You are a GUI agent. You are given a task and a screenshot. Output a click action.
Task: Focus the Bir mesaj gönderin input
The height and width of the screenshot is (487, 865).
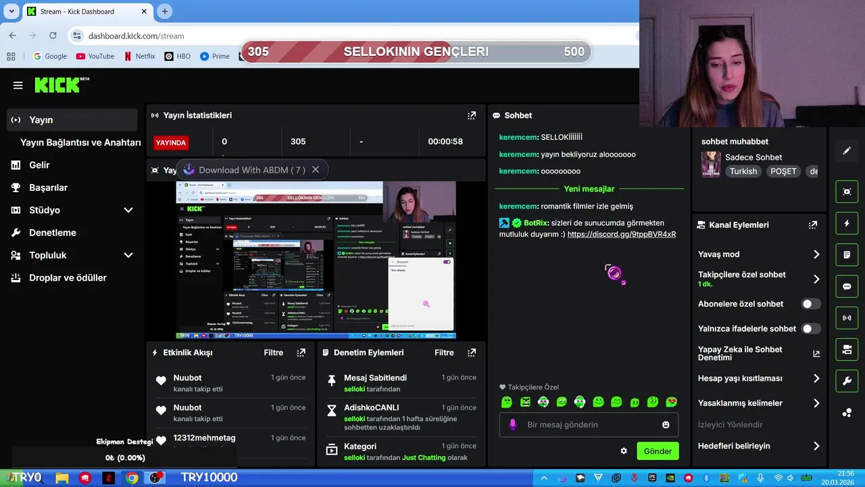click(589, 425)
